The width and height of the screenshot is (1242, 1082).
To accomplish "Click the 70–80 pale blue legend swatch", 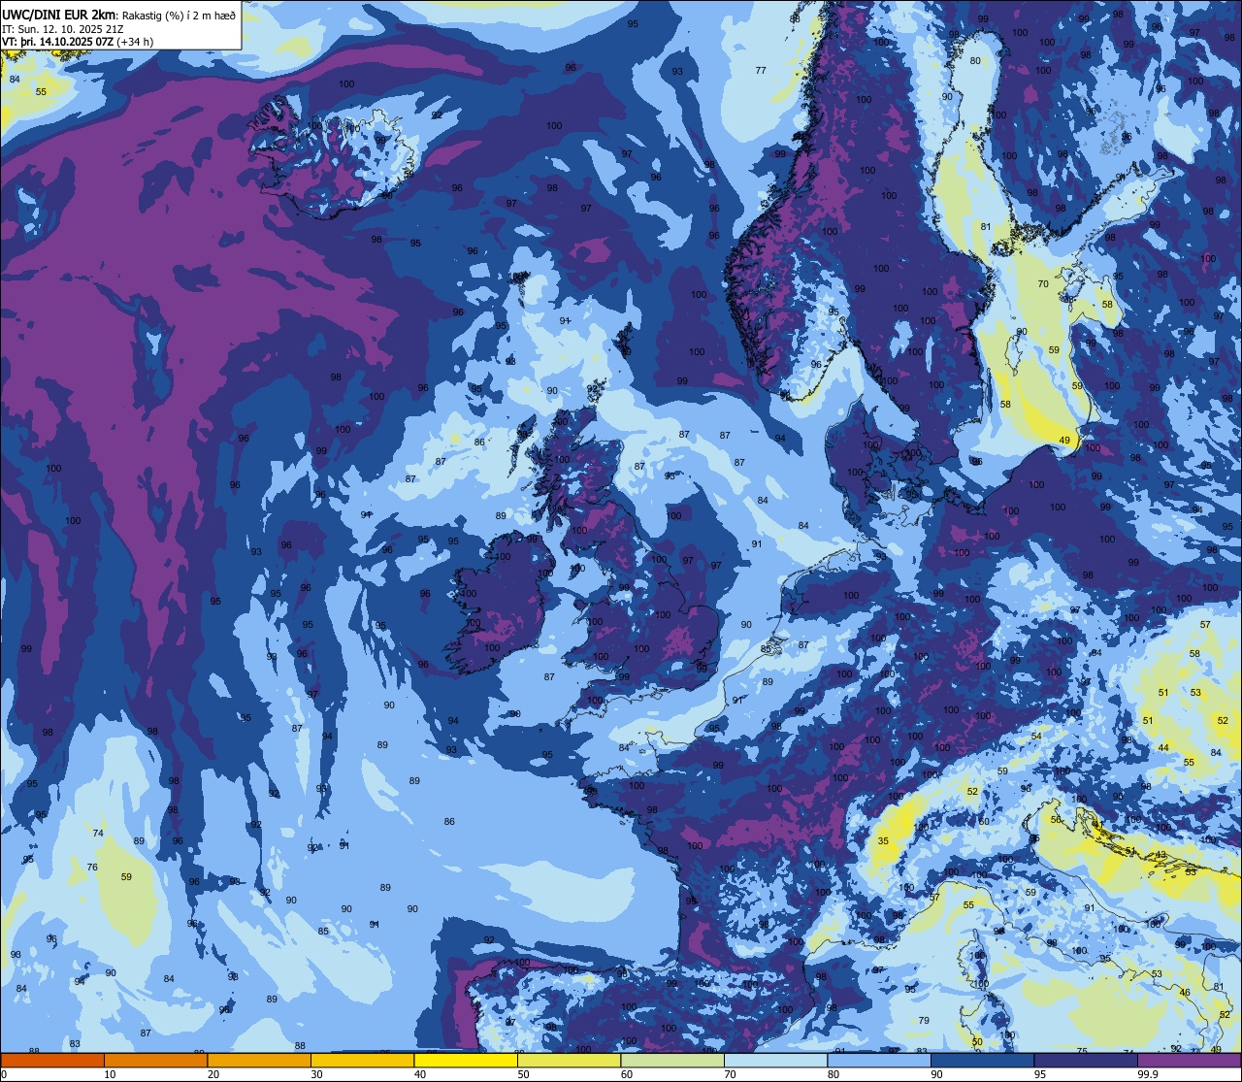I will [x=775, y=1061].
